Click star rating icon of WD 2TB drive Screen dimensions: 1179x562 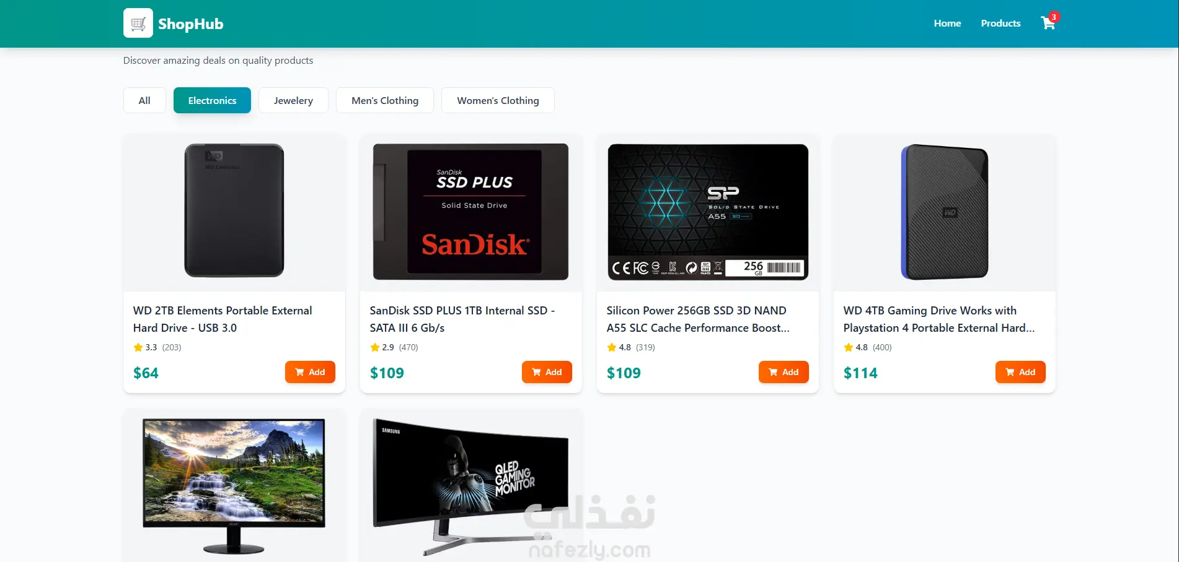coord(138,347)
